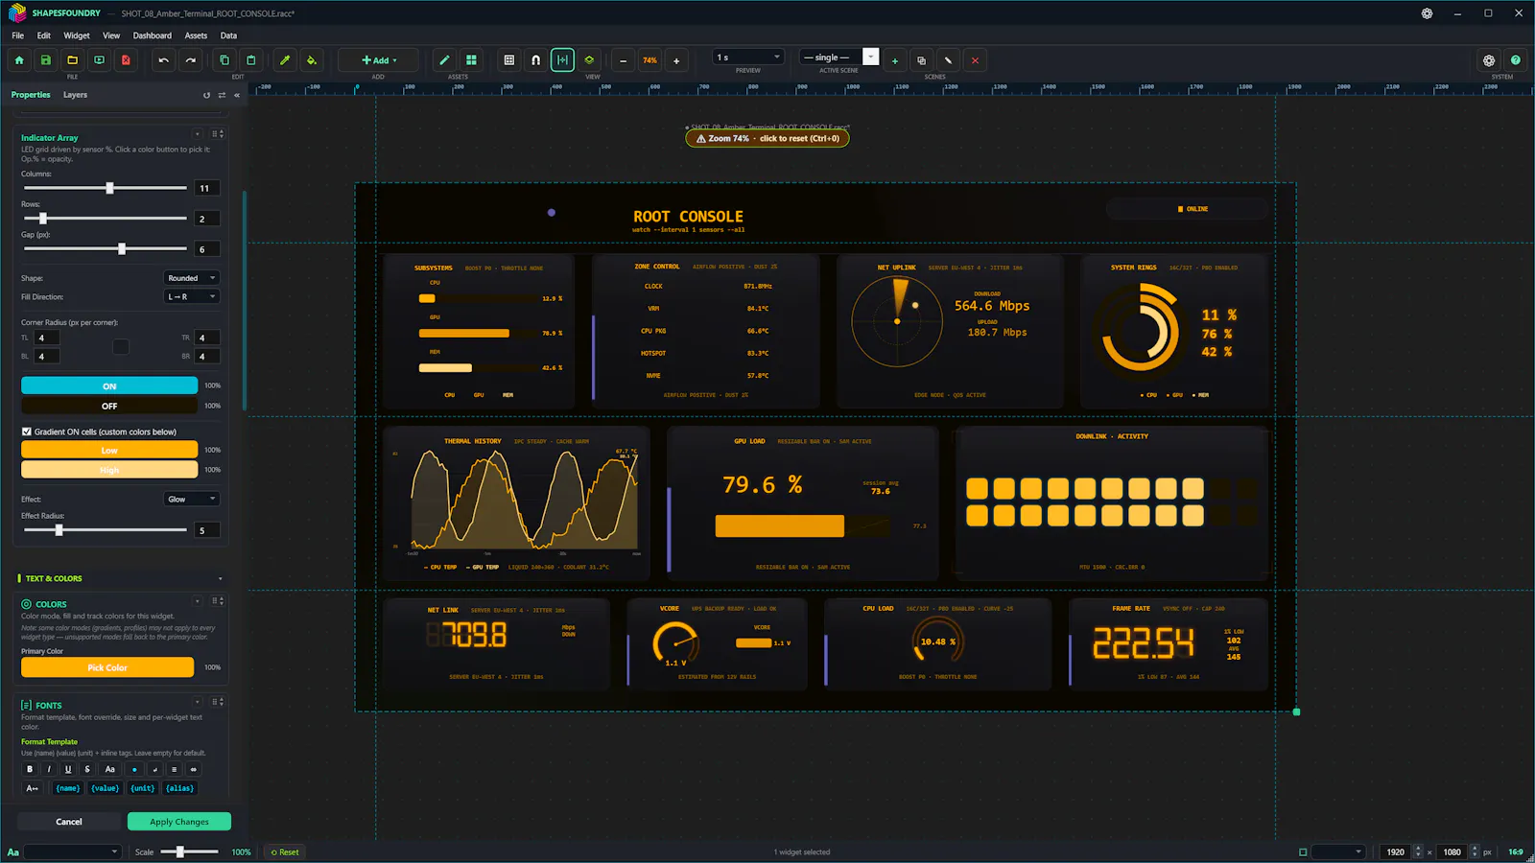This screenshot has height=863, width=1535.
Task: Open the Add widget dropdown
Action: point(380,60)
